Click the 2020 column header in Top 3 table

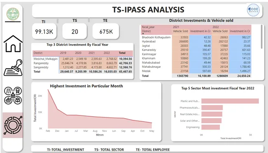[78, 53]
